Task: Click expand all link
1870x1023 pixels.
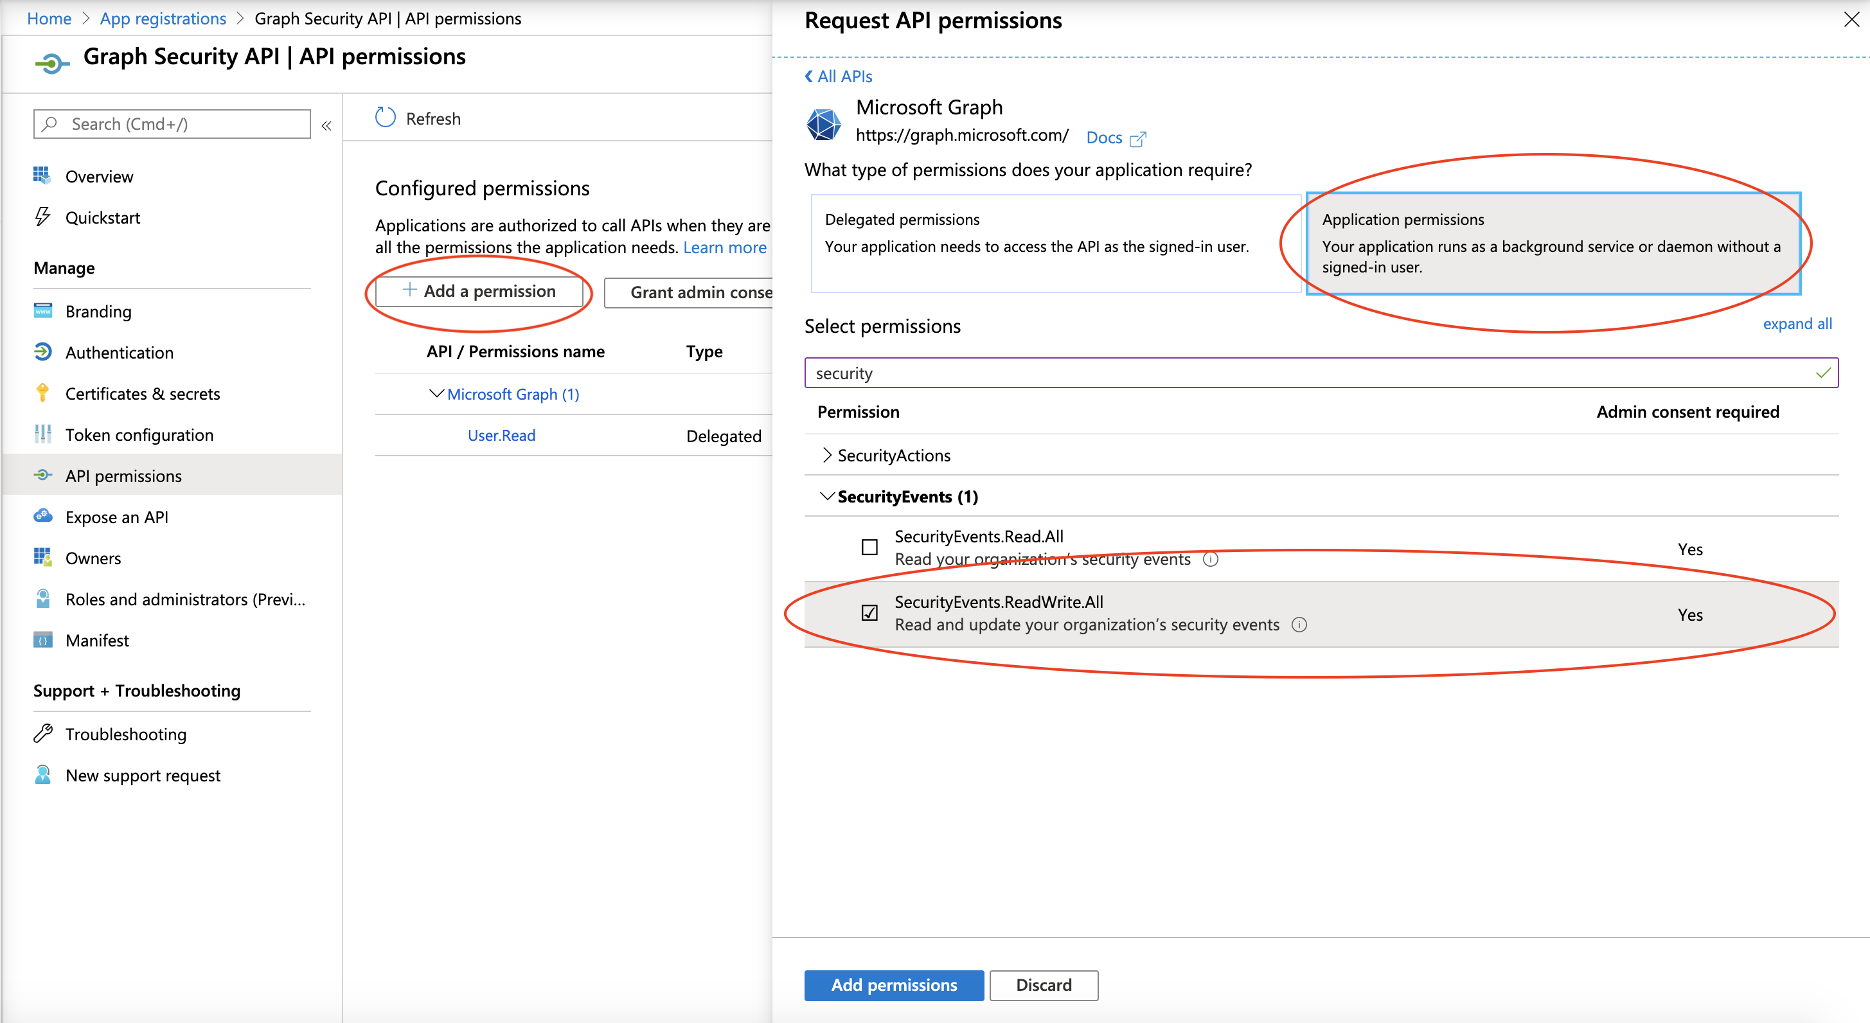Action: (1797, 324)
